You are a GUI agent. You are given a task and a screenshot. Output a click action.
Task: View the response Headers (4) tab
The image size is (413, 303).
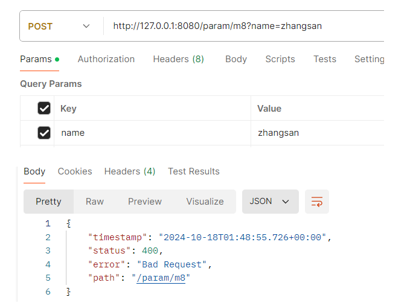click(130, 171)
